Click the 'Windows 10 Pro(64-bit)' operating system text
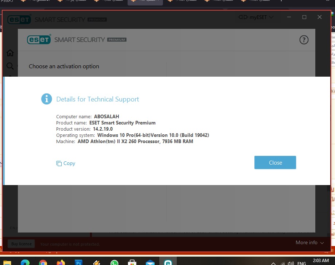Viewport: 335px width, 265px height. (124, 135)
